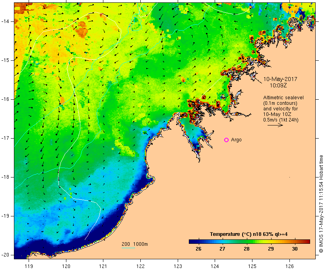Click the temperature colorbar legend
Viewport: 326px width, 270px height.
[249, 241]
